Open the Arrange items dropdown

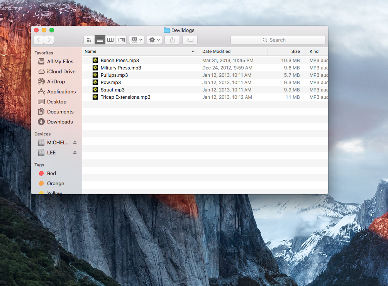pyautogui.click(x=137, y=40)
